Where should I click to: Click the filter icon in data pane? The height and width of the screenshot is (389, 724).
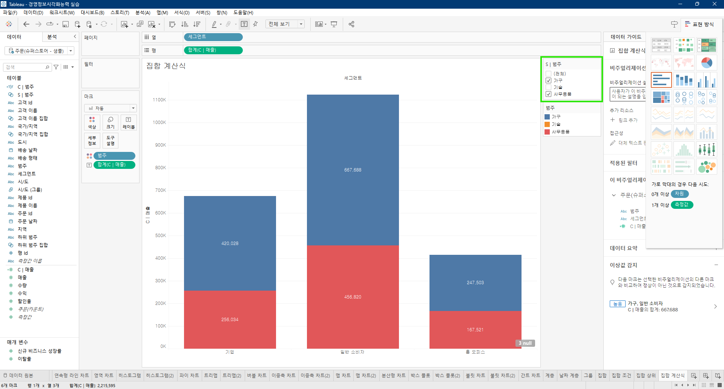pyautogui.click(x=56, y=67)
